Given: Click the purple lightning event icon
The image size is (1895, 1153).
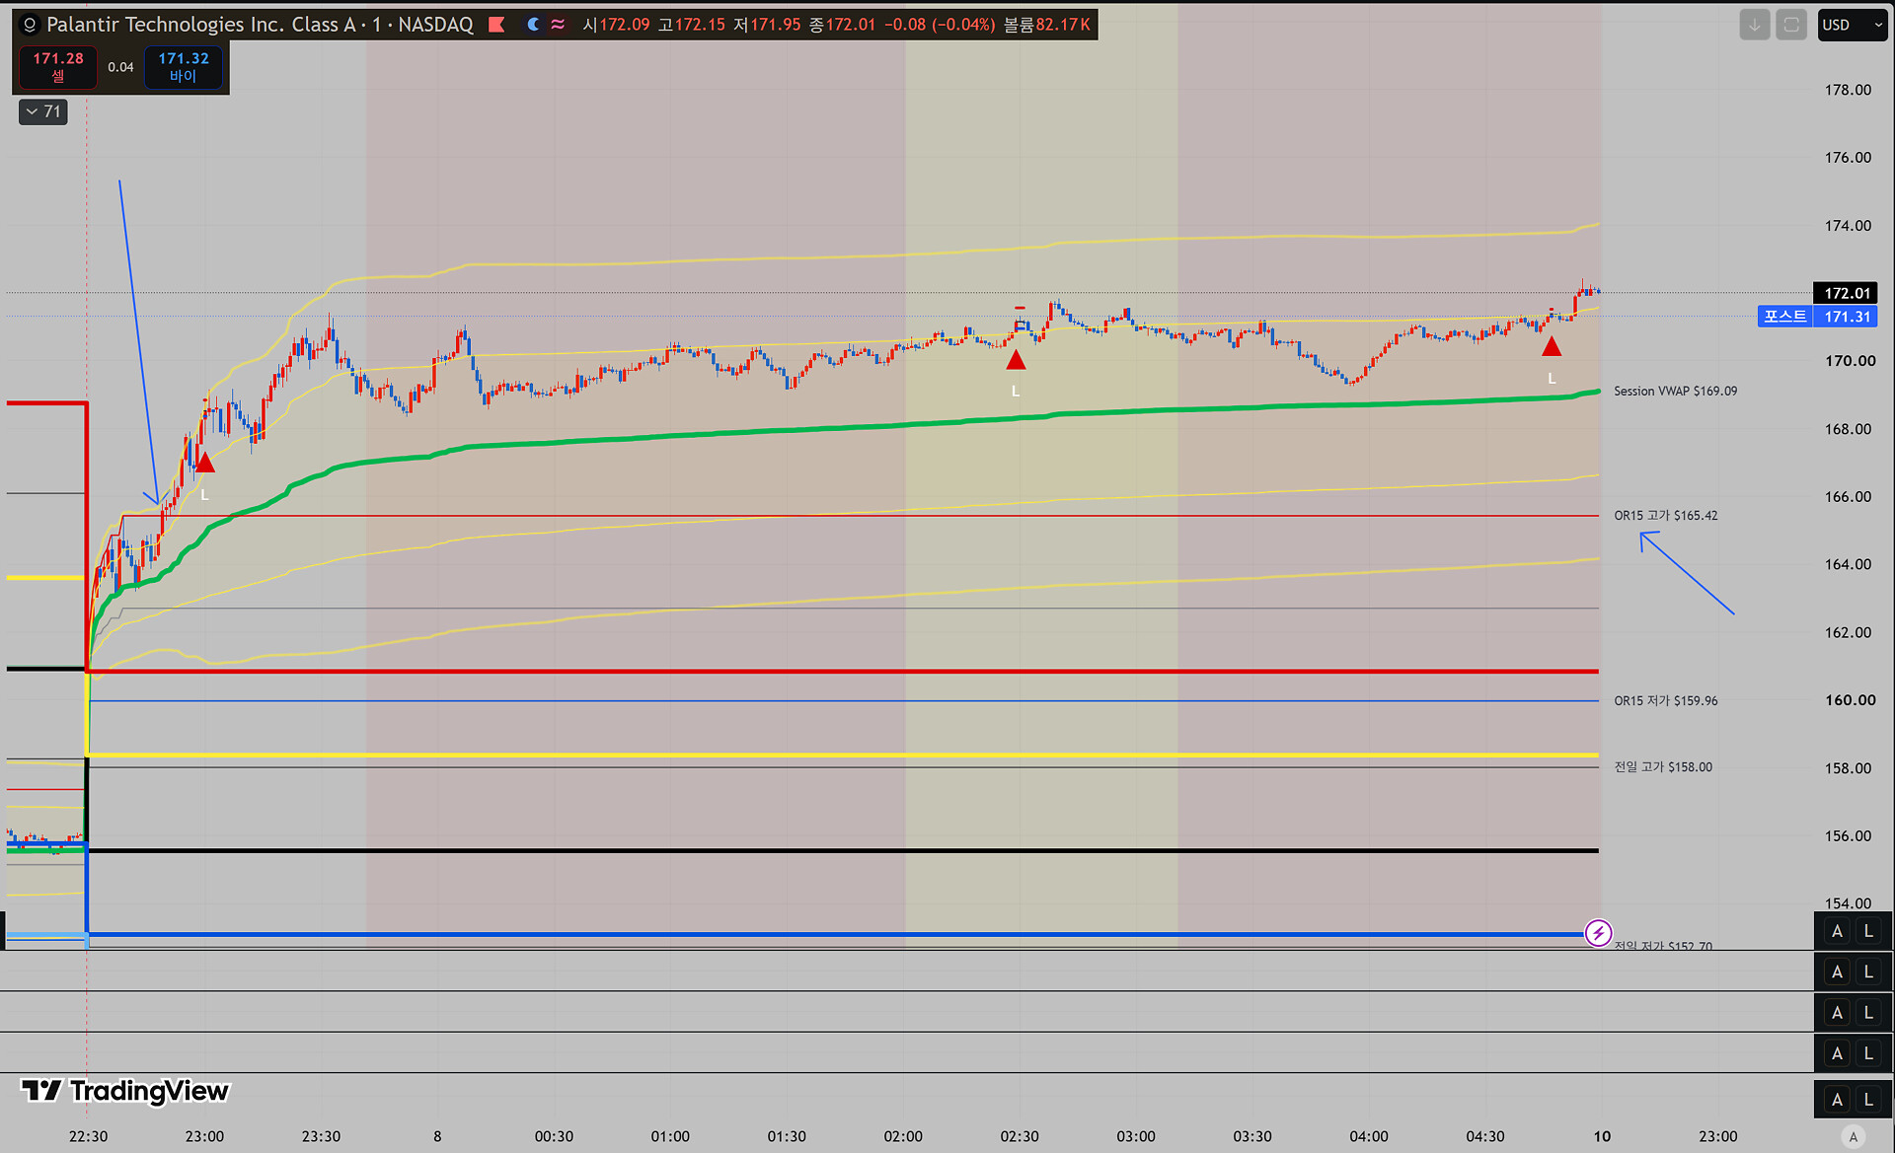Looking at the screenshot, I should click(1598, 932).
